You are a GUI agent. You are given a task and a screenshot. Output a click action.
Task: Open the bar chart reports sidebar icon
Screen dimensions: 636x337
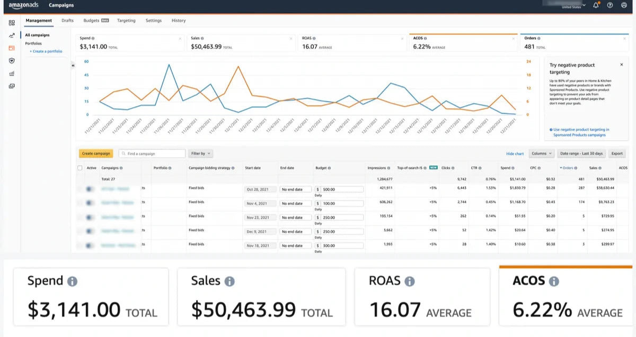[12, 74]
